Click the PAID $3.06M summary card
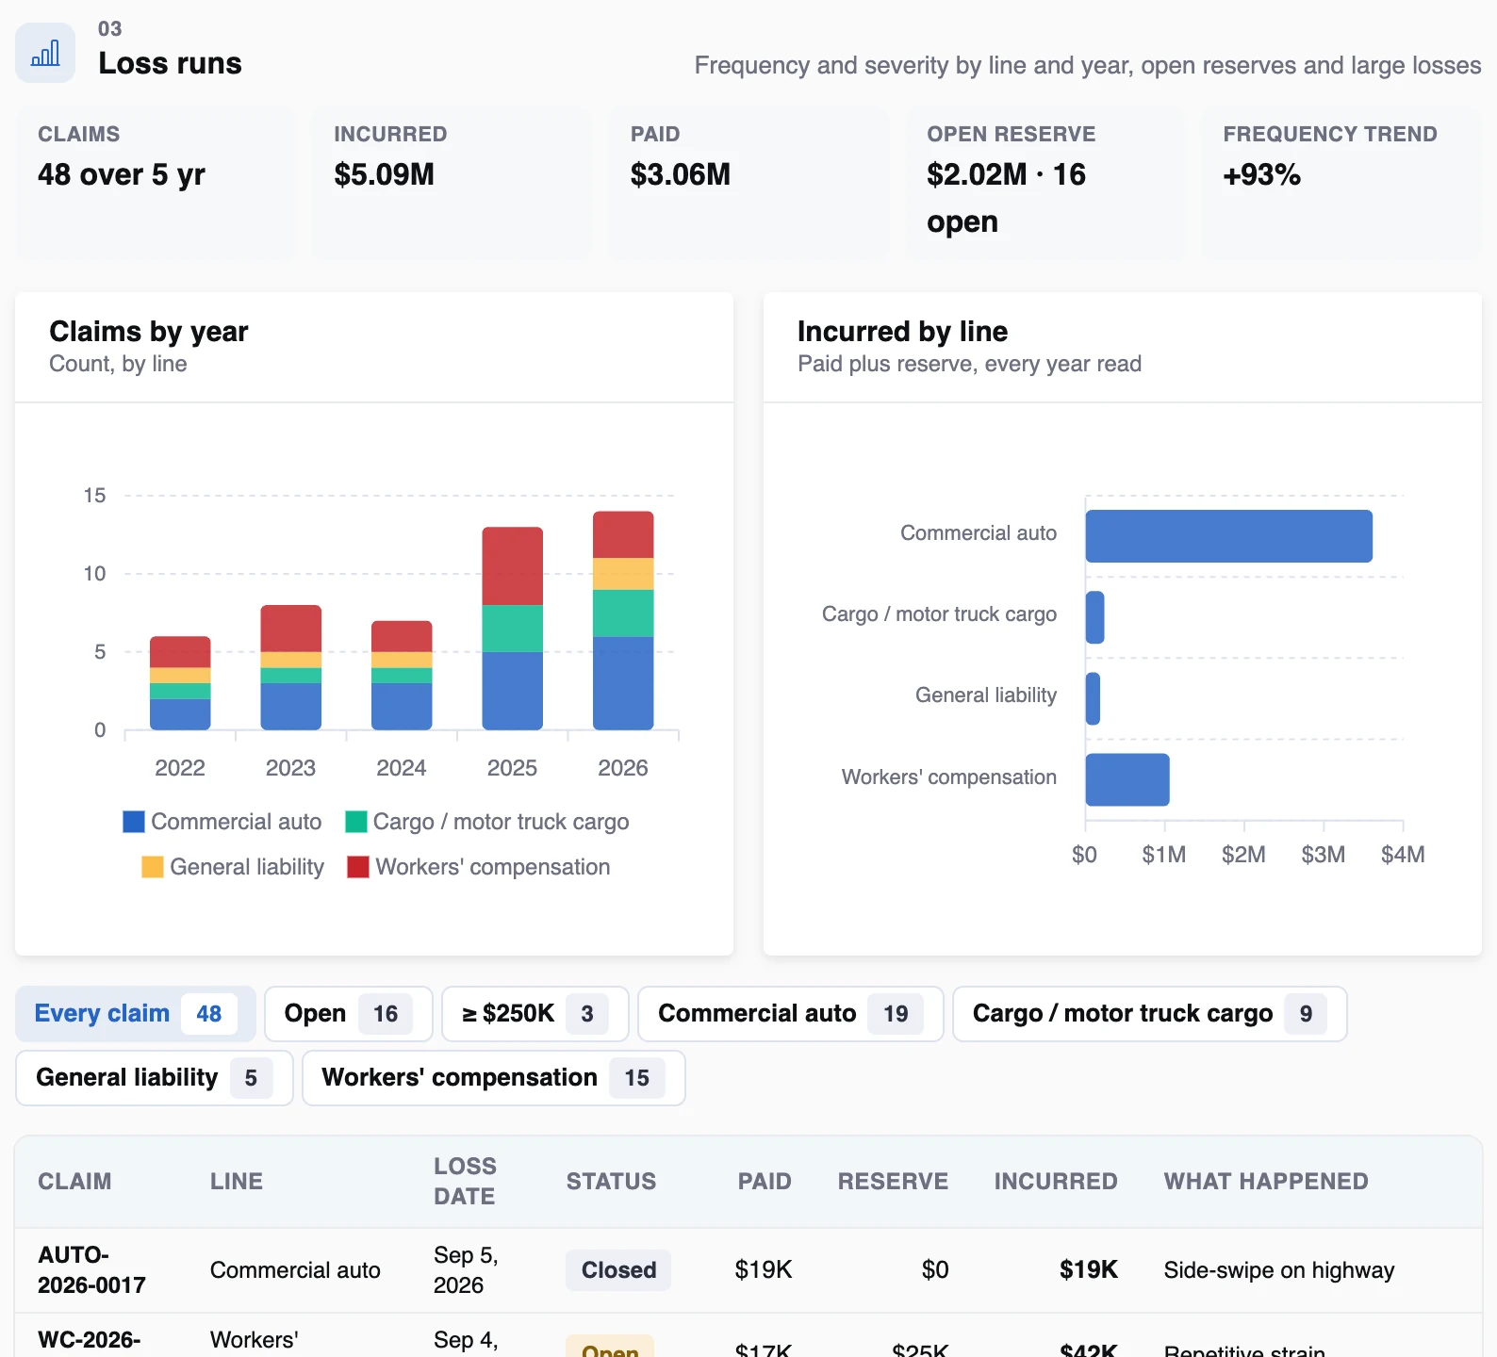1497x1357 pixels. coord(748,182)
